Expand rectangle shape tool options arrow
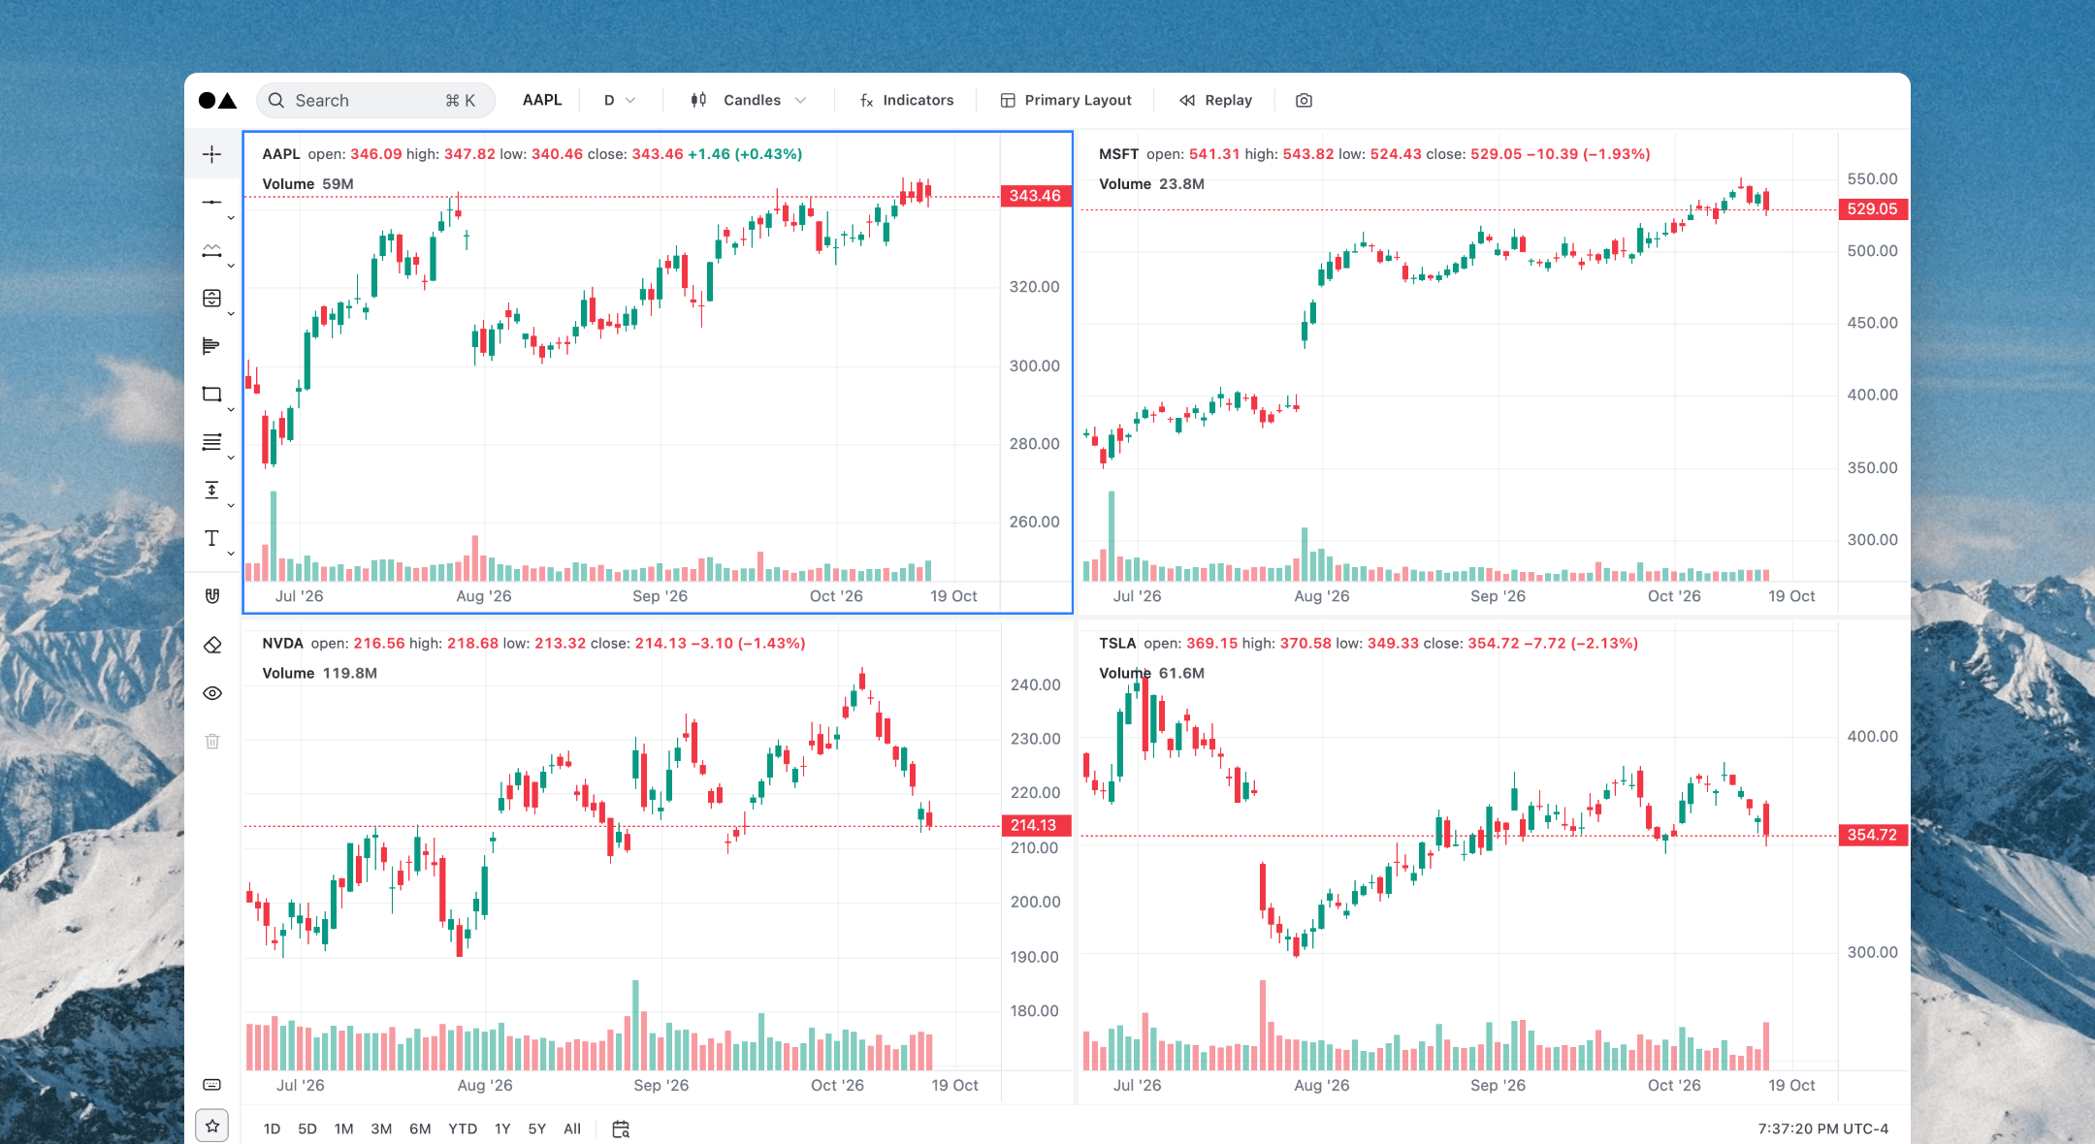Image resolution: width=2095 pixels, height=1144 pixels. pos(231,410)
